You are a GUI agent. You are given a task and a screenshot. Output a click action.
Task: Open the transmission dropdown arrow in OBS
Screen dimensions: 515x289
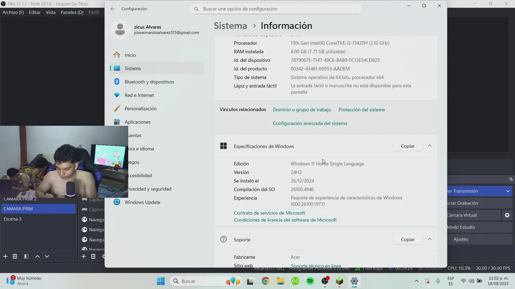[x=508, y=191]
